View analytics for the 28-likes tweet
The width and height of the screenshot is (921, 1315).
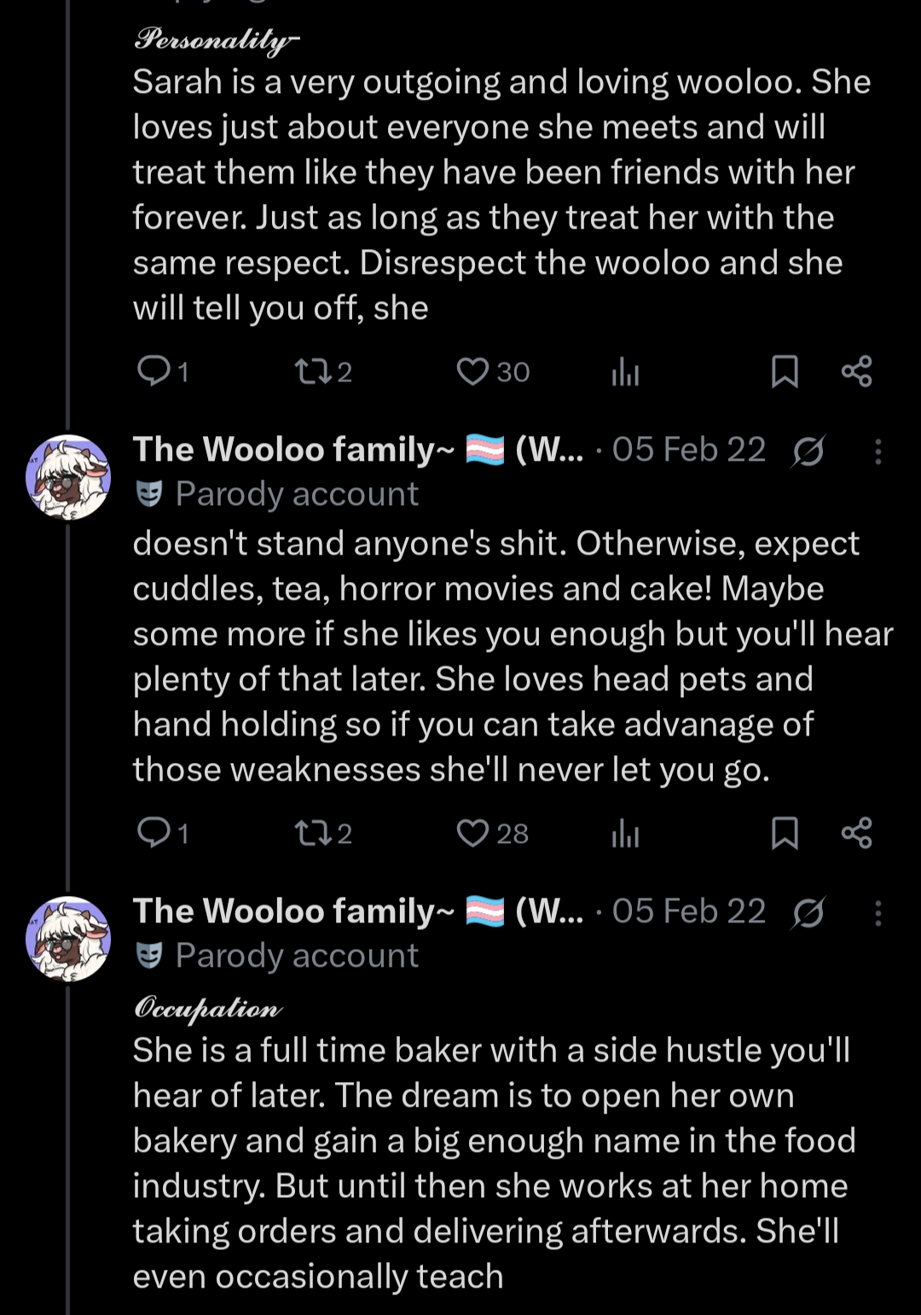click(625, 834)
